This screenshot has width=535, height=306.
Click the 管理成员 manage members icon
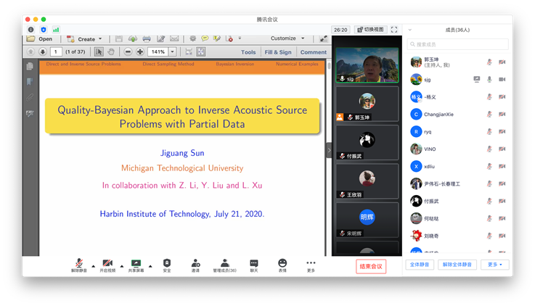(224, 262)
